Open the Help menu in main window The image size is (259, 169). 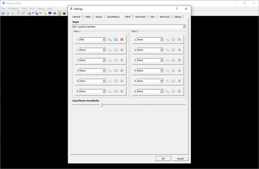[x=49, y=8]
